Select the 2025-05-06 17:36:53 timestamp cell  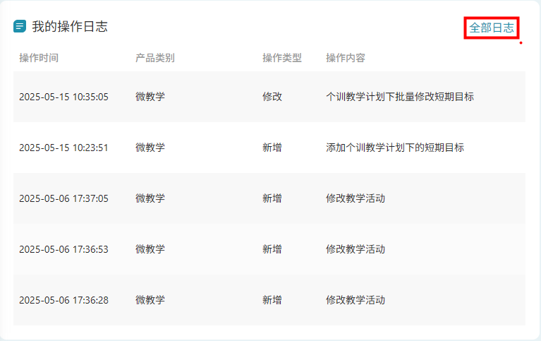63,249
